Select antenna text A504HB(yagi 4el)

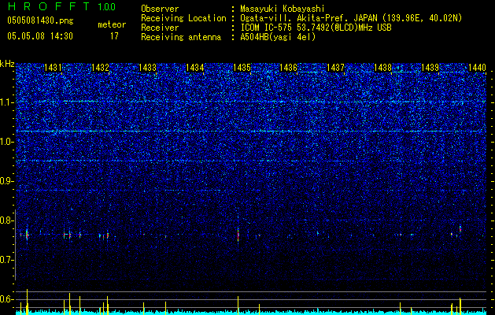point(278,37)
